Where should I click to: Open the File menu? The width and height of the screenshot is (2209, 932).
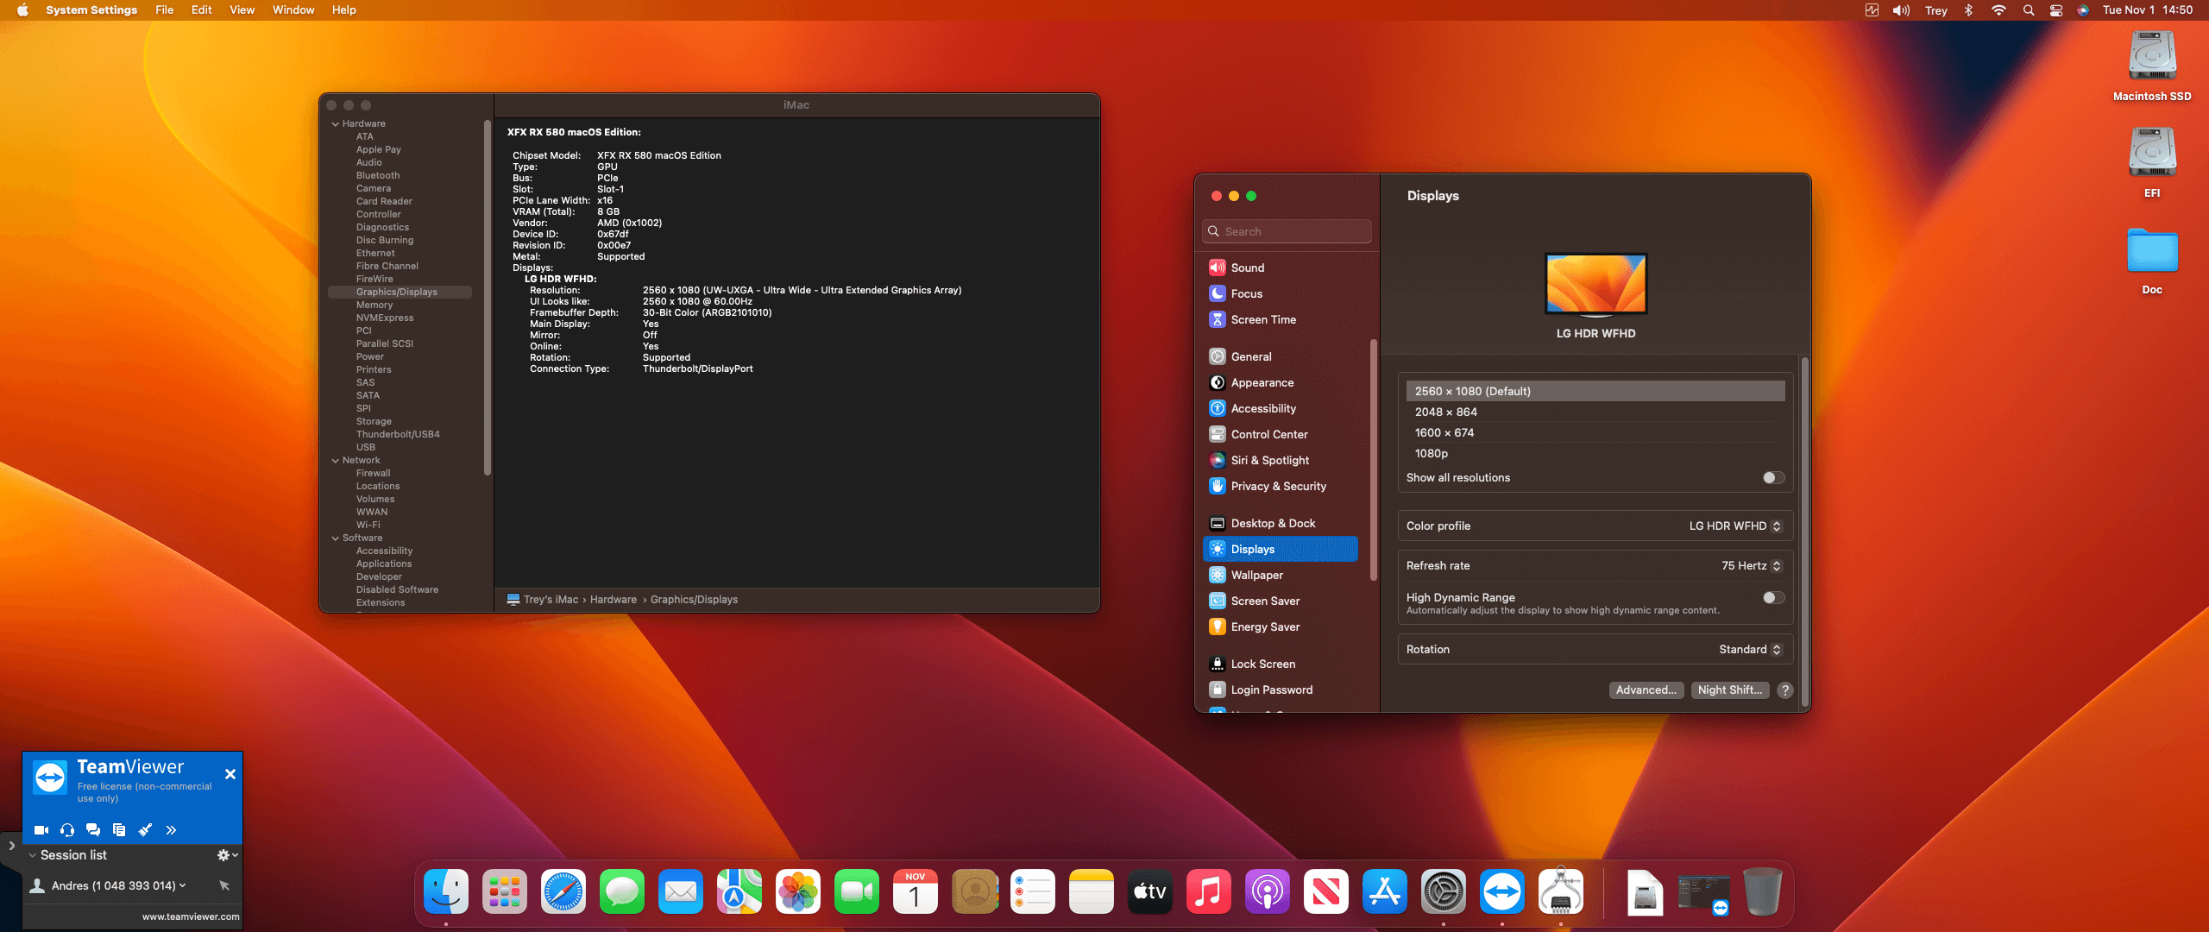(165, 10)
